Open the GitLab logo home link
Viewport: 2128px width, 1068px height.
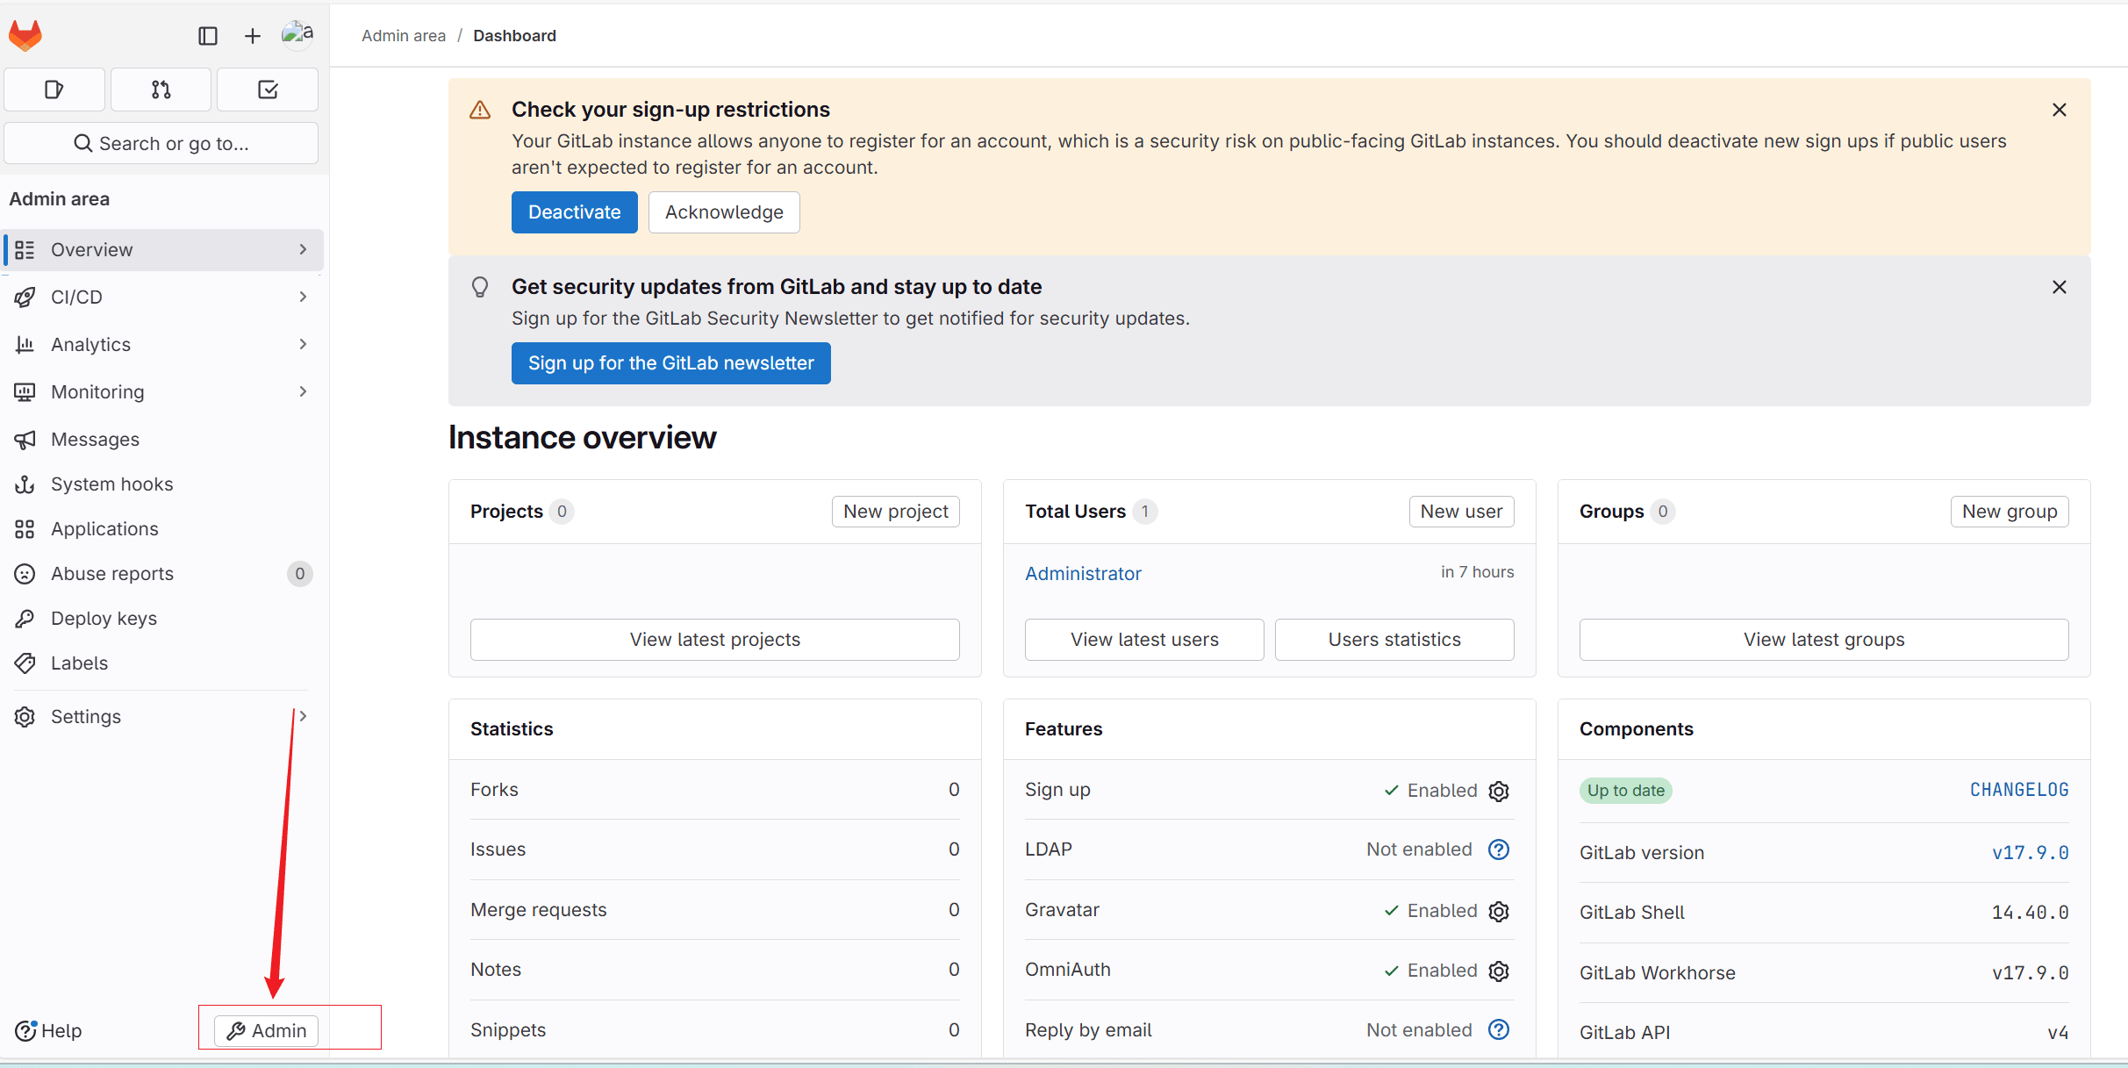[25, 35]
